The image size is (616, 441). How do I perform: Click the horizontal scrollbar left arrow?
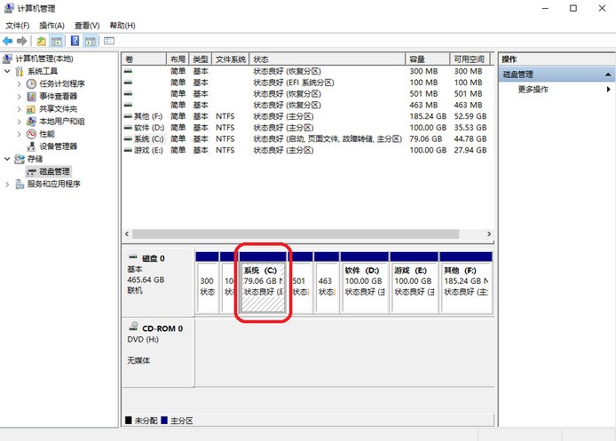pyautogui.click(x=127, y=234)
